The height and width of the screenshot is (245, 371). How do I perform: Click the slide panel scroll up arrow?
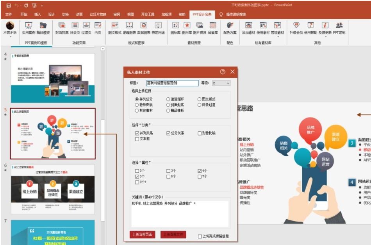(103, 49)
